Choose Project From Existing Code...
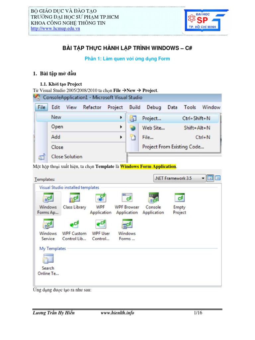The width and height of the screenshot is (255, 340). pos(173,147)
